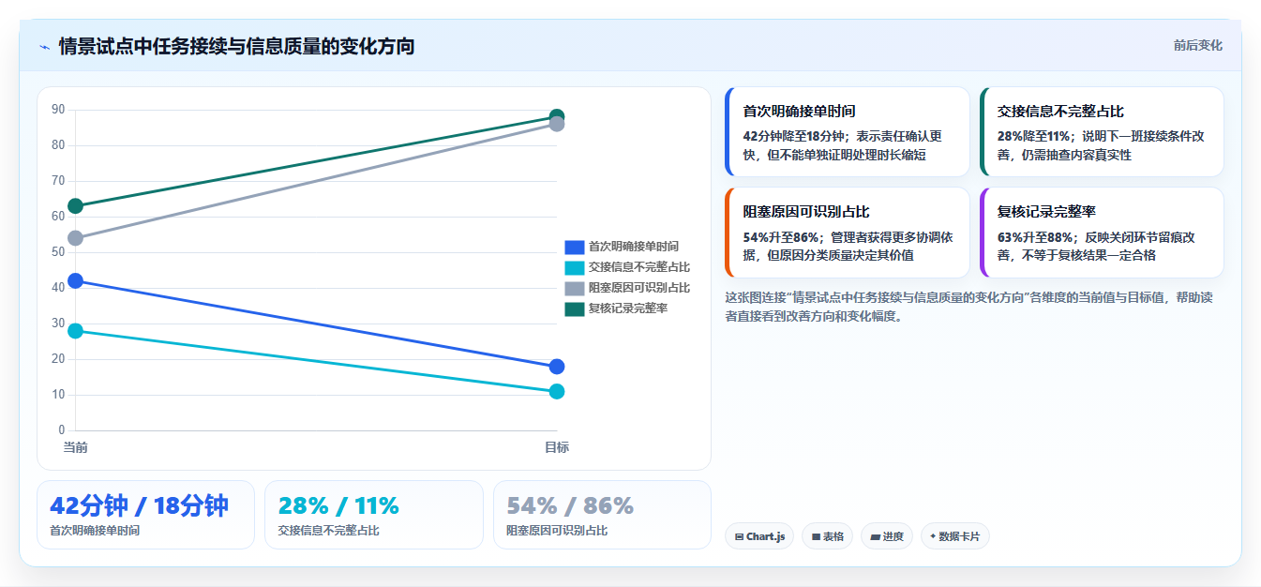Click the cyan 交接信息不完整 point at 当前
This screenshot has height=587, width=1261.
[75, 331]
